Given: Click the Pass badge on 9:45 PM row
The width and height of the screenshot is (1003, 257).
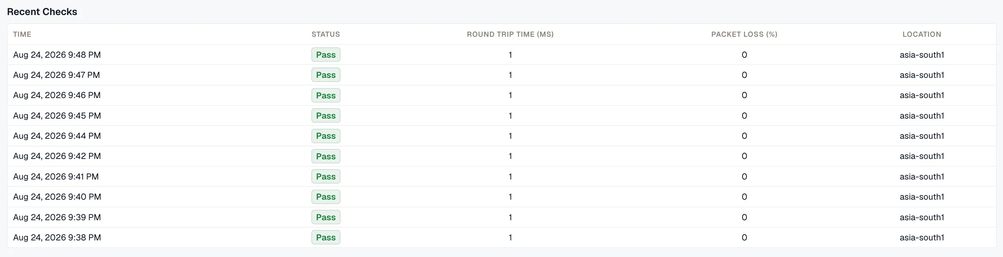Looking at the screenshot, I should (326, 116).
